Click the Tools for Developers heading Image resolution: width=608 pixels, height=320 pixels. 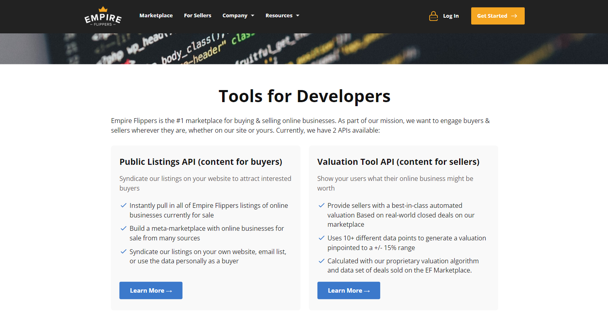click(304, 96)
